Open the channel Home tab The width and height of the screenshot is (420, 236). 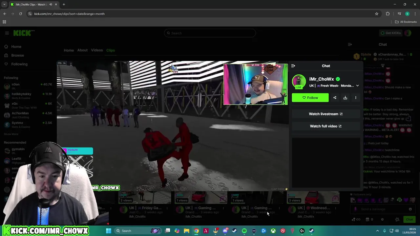(69, 50)
